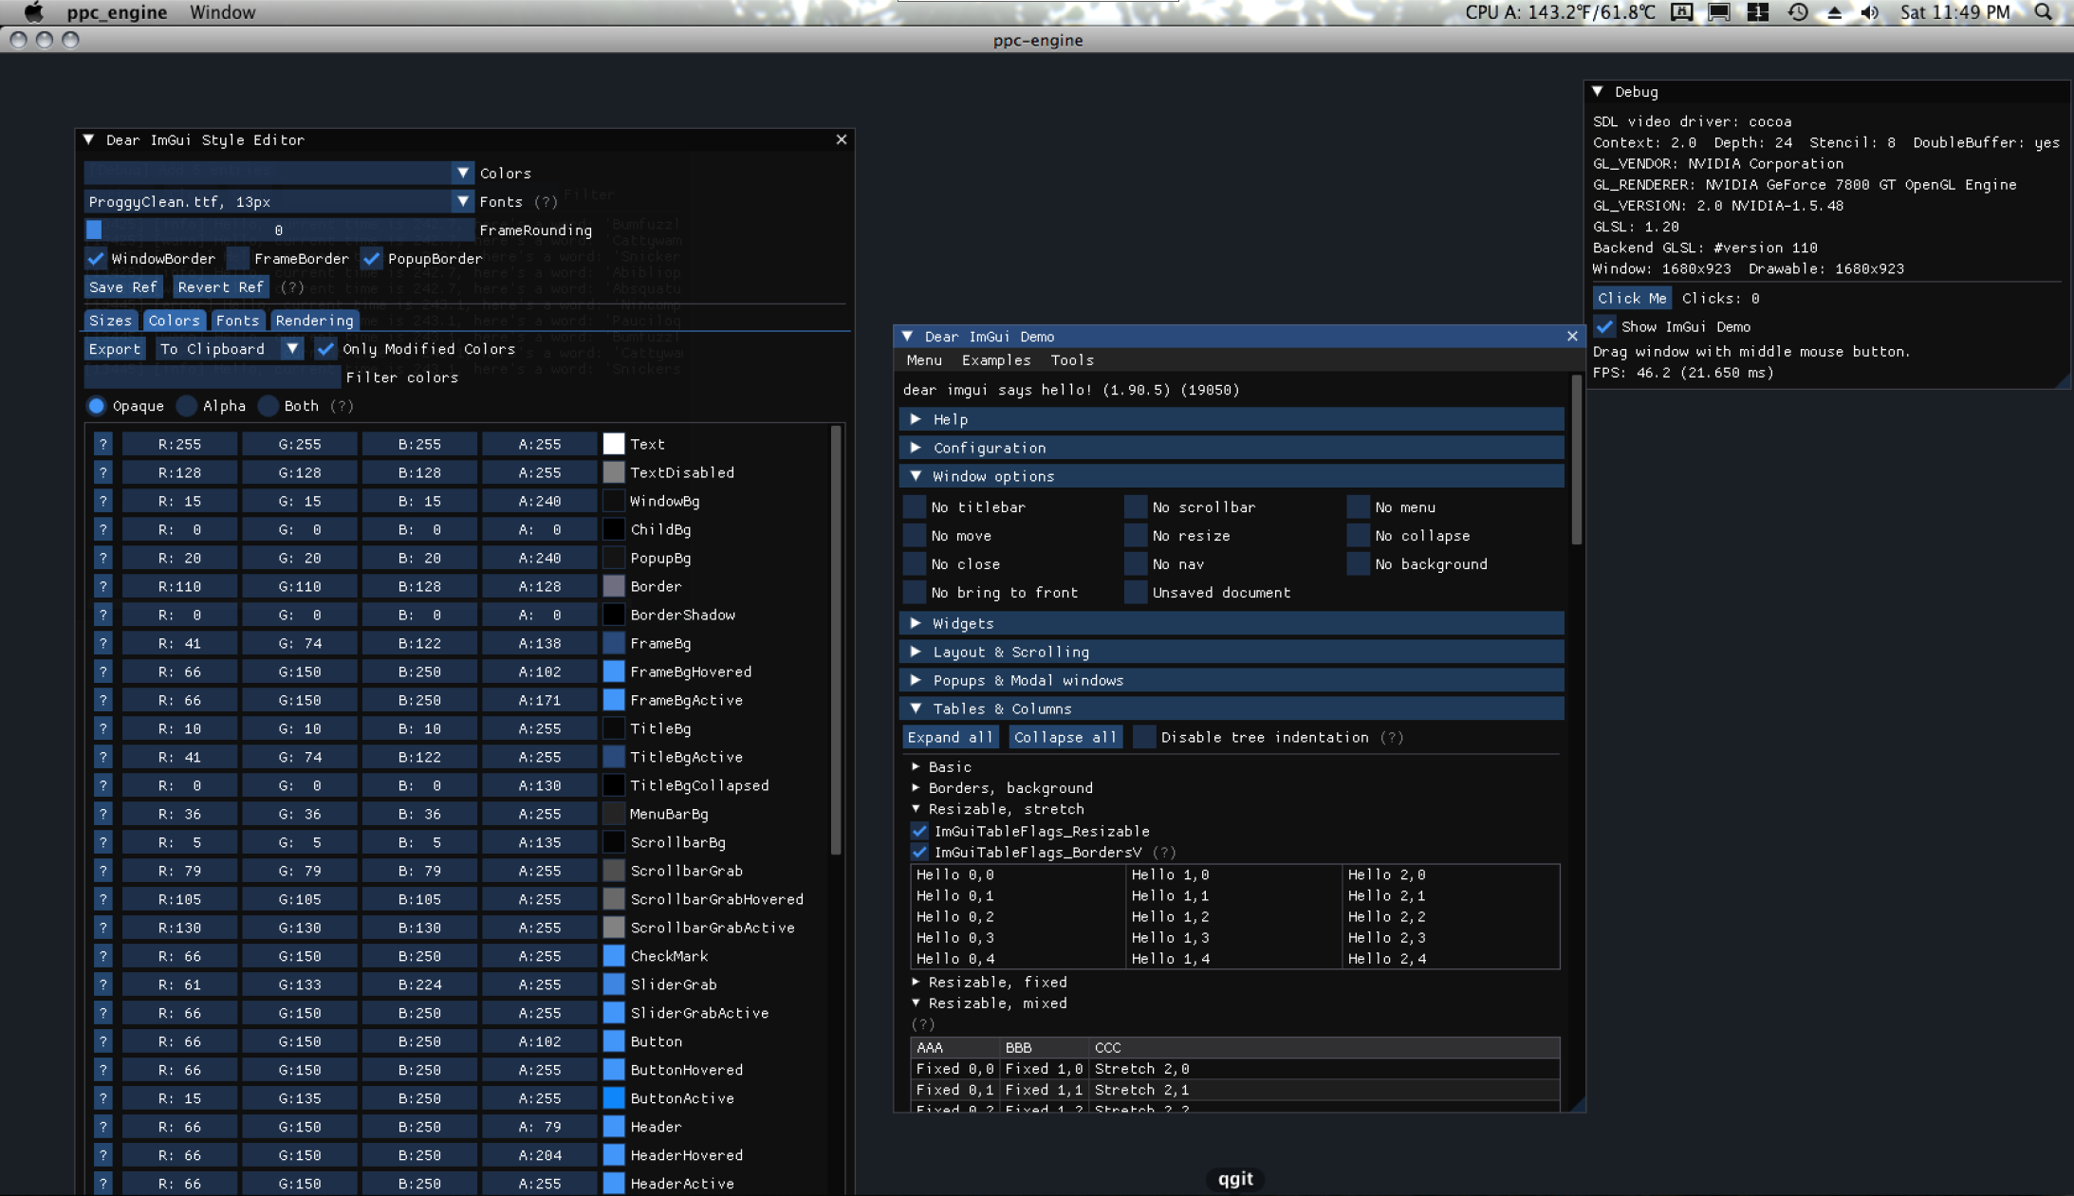
Task: Click the question mark button for MenuBarBg row
Action: coord(103,814)
